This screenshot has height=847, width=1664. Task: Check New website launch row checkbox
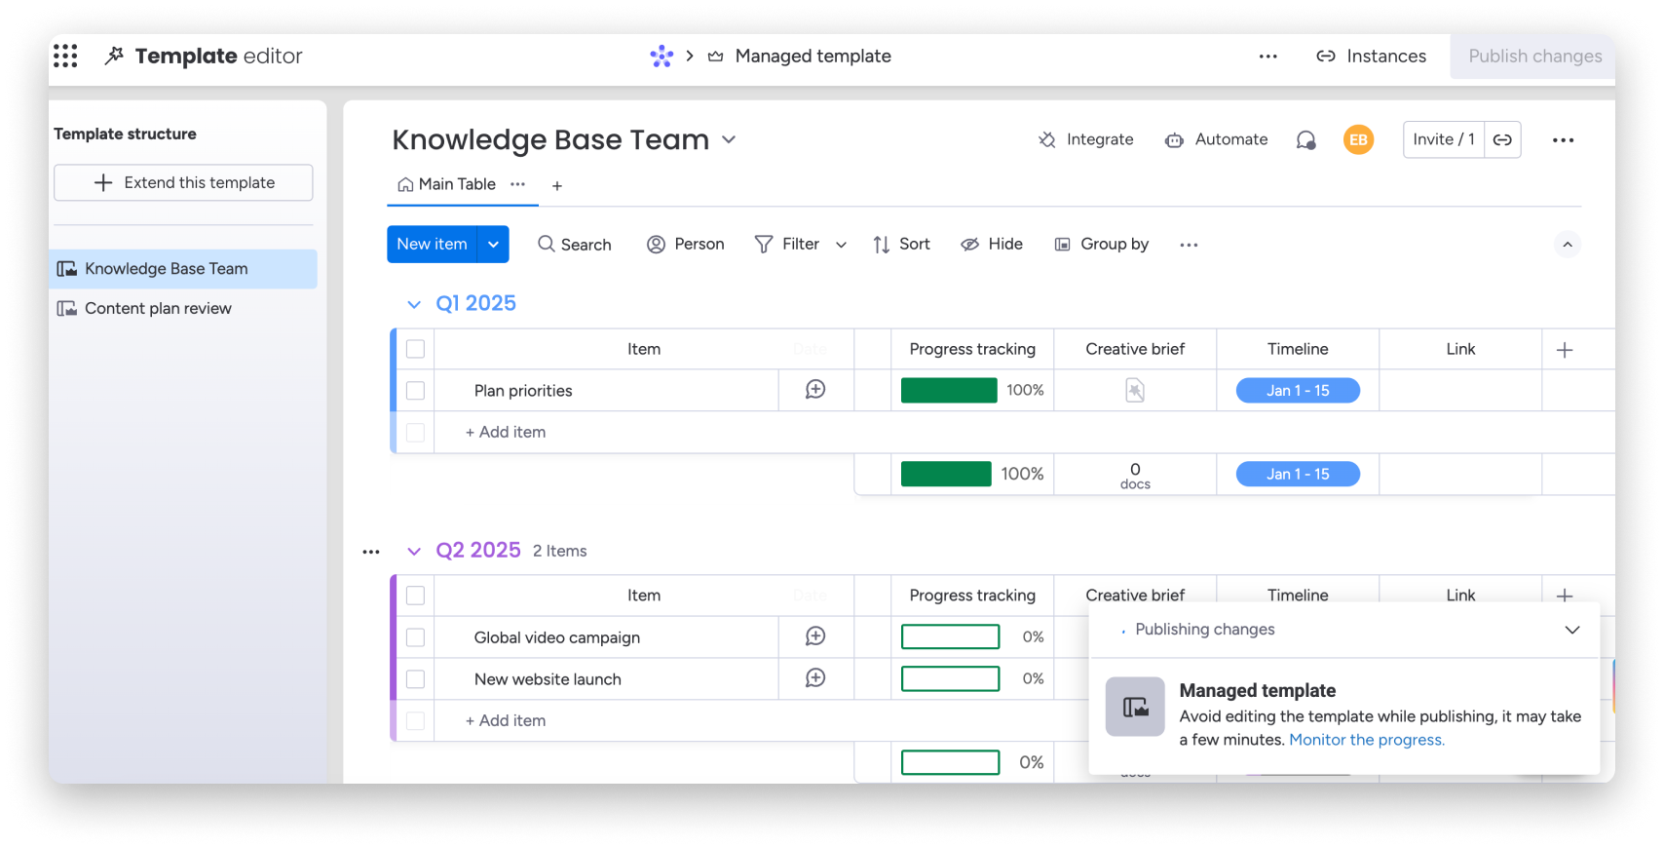(415, 678)
